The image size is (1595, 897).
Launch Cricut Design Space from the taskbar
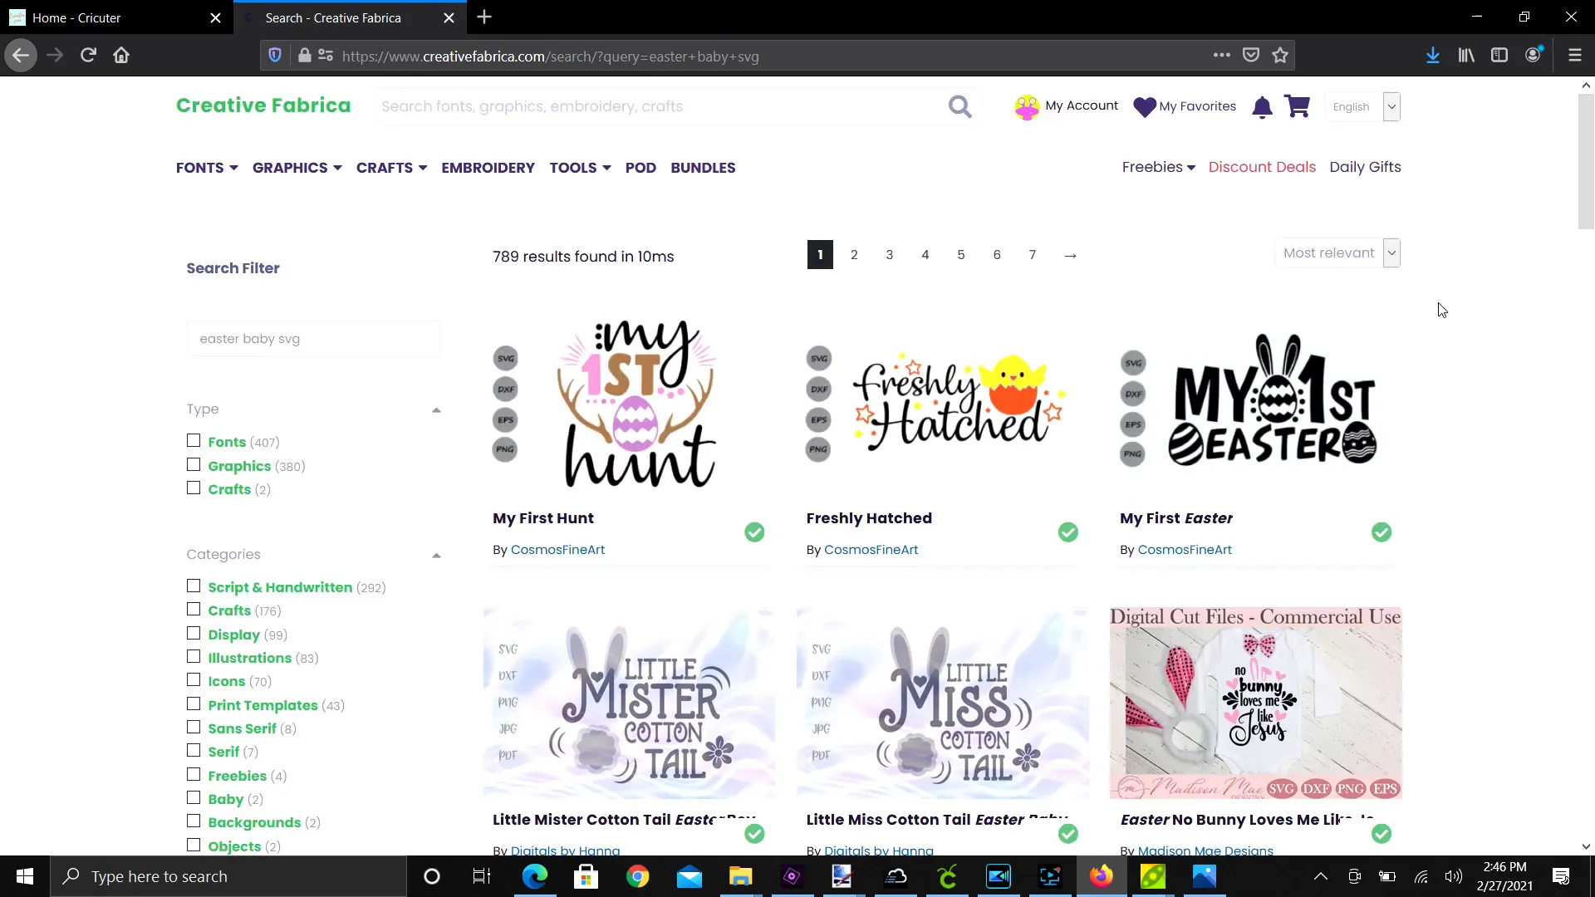tap(948, 876)
